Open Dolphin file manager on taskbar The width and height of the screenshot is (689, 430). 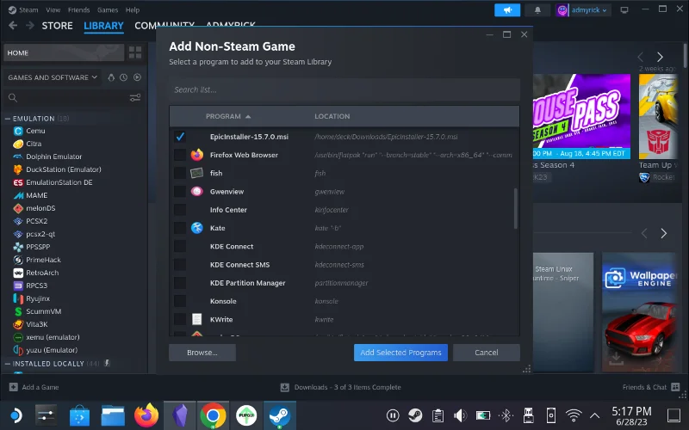113,415
